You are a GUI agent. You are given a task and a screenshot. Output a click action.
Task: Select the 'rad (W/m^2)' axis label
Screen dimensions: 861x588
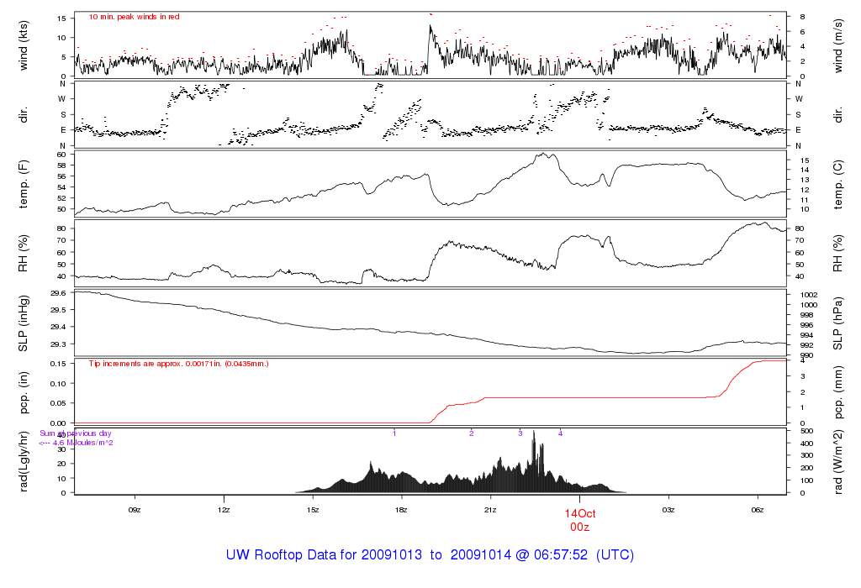[x=838, y=462]
